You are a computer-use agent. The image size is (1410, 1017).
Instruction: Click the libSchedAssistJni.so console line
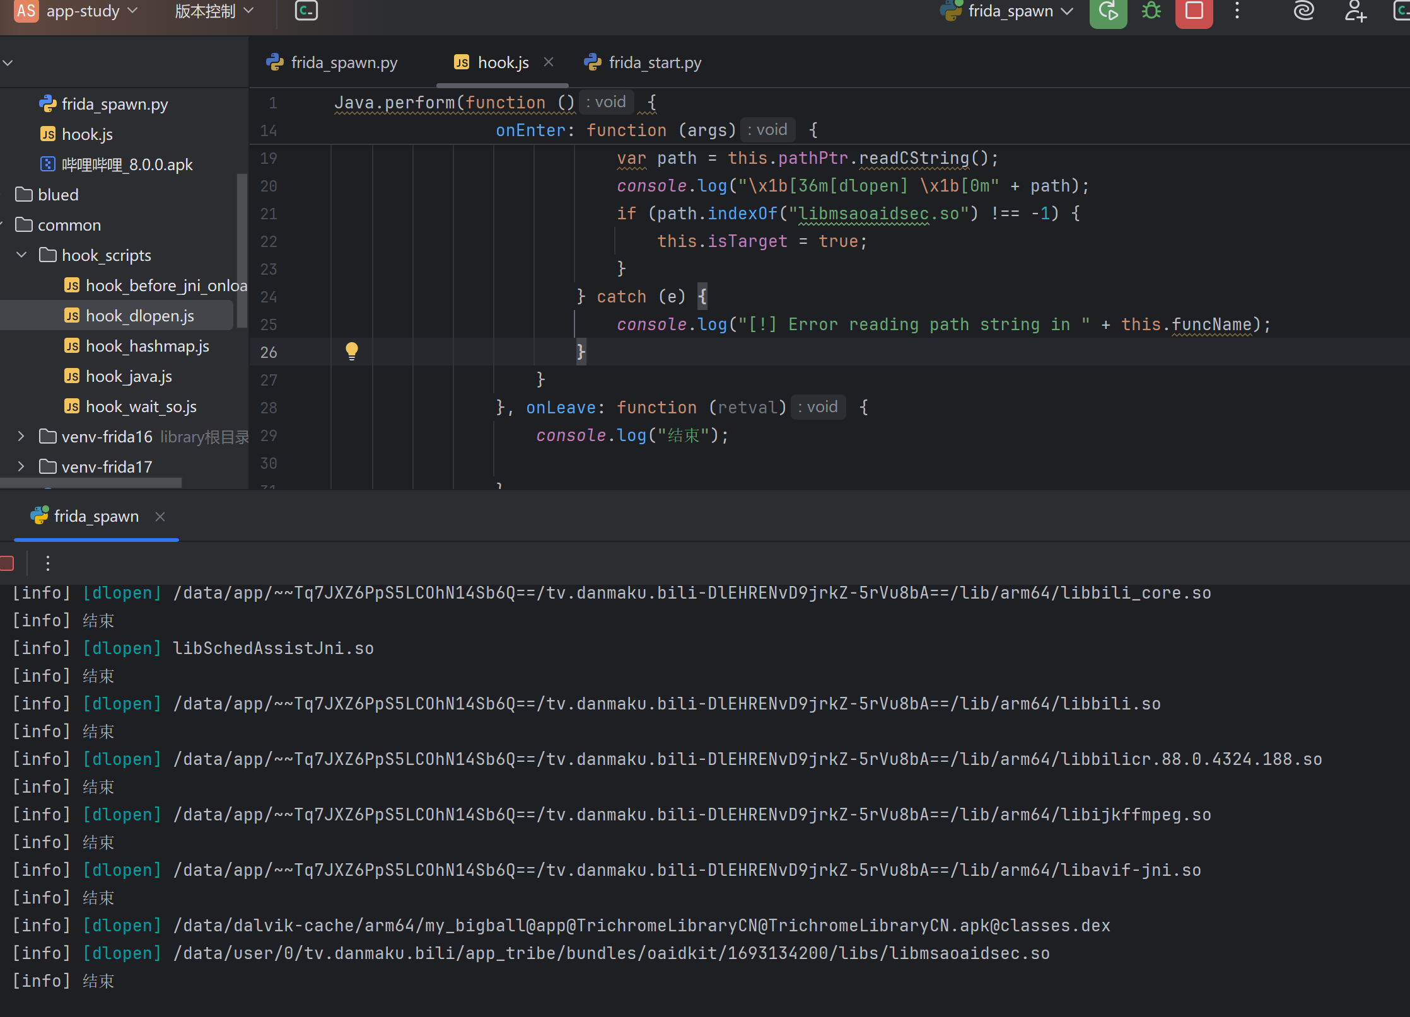[x=193, y=648]
